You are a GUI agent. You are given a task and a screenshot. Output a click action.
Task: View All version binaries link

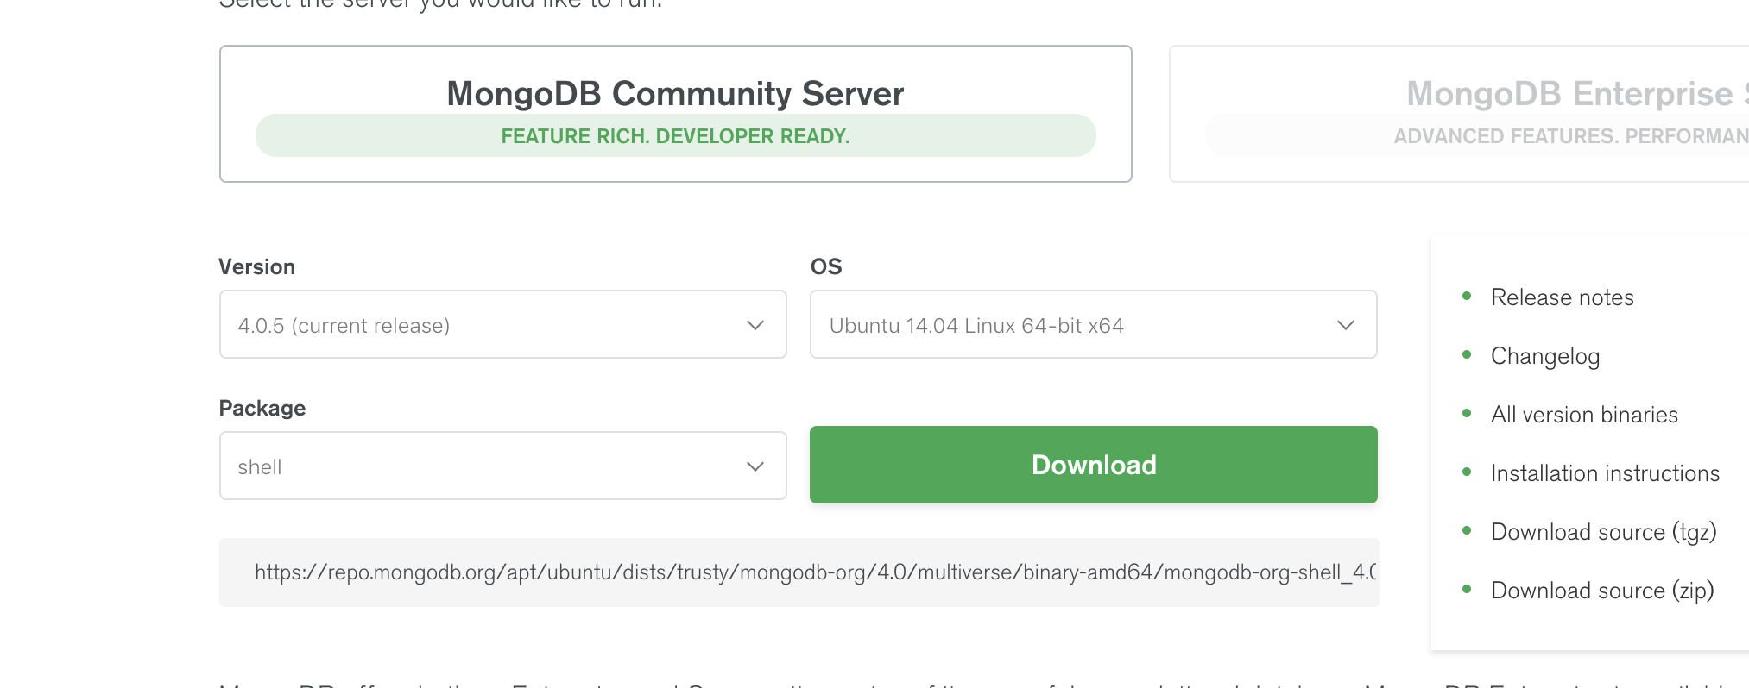click(x=1584, y=415)
